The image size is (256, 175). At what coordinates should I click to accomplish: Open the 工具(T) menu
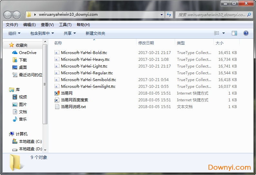tap(65, 25)
